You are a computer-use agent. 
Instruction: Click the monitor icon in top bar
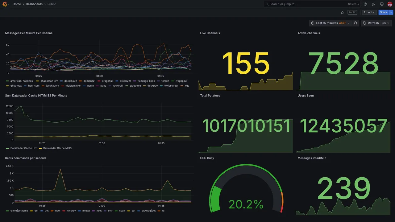coord(382,4)
